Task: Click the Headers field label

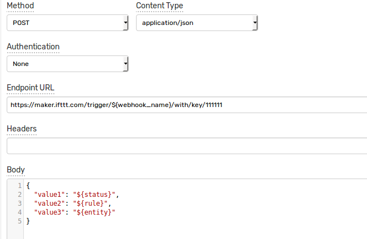Action: click(22, 129)
